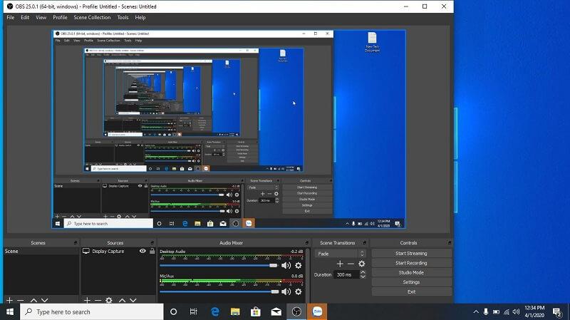Click OBS Studio icon in taskbar
The width and height of the screenshot is (570, 320).
(296, 311)
